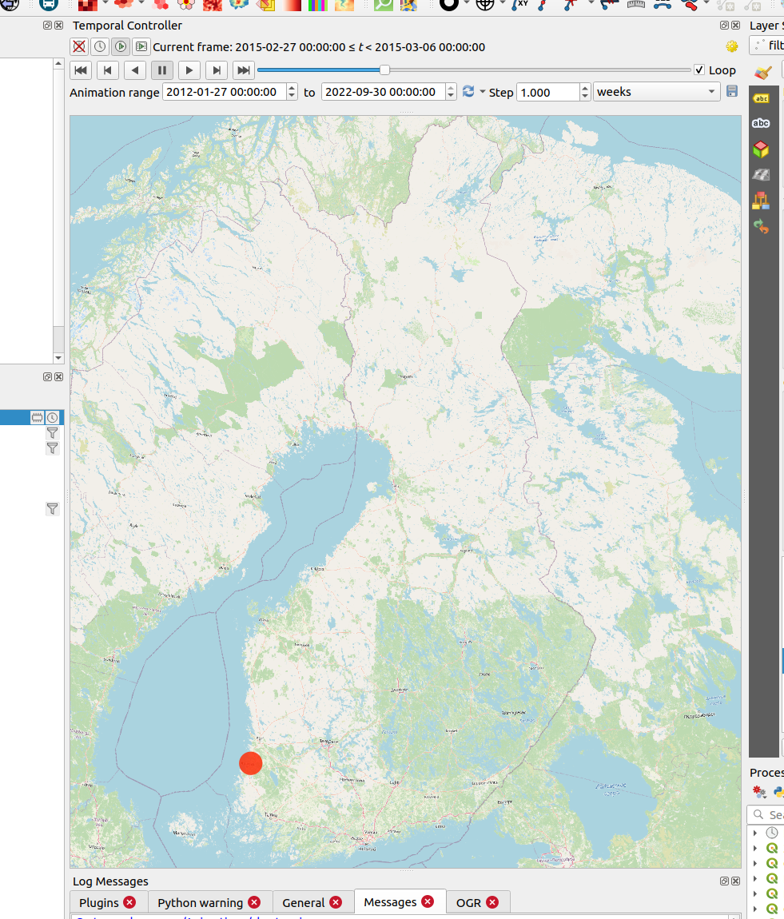Increase animation start date with up arrow
Screen dimensions: 784x919
(292, 88)
